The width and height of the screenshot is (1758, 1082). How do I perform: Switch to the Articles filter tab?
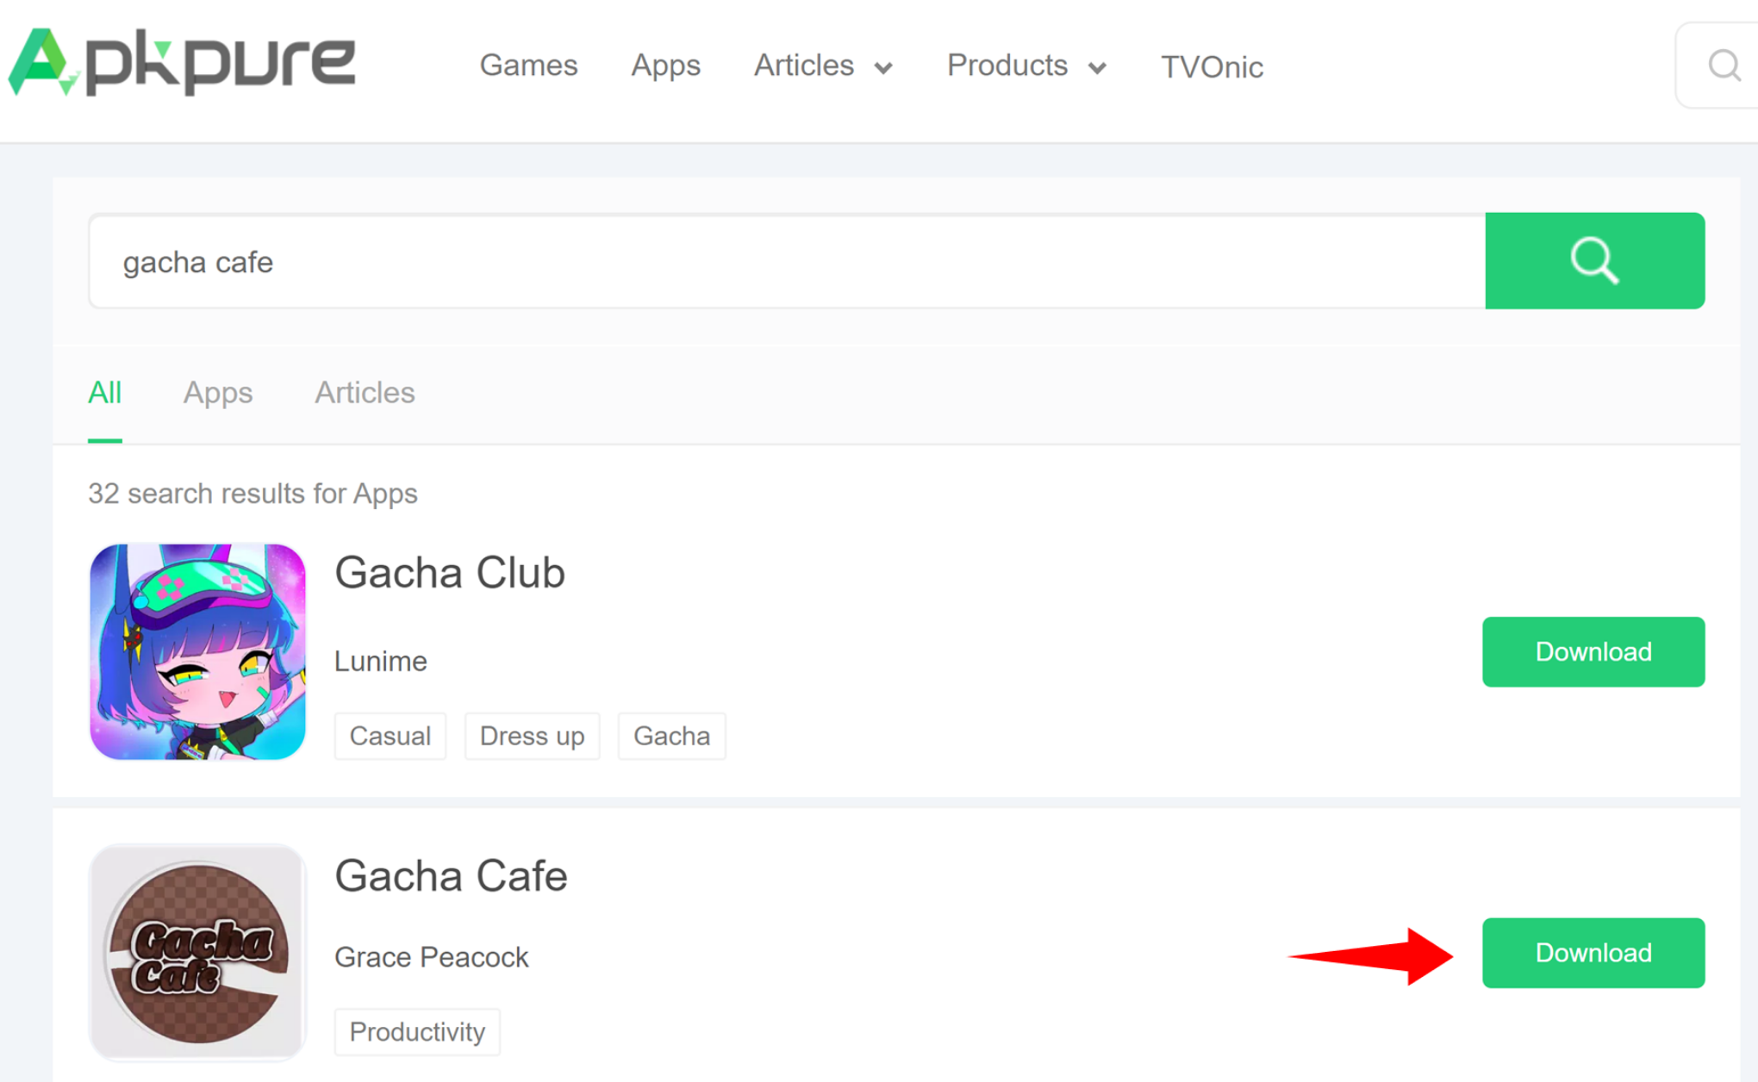365,393
